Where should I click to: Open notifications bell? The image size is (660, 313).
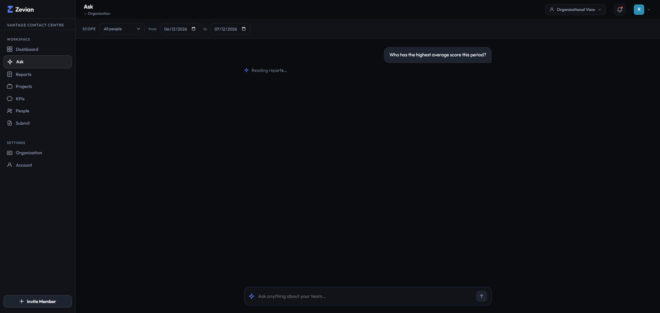[x=620, y=10]
